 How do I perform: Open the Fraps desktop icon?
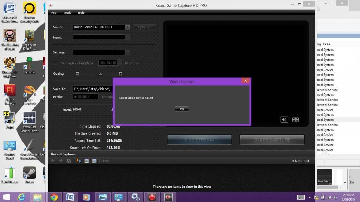pos(9,120)
